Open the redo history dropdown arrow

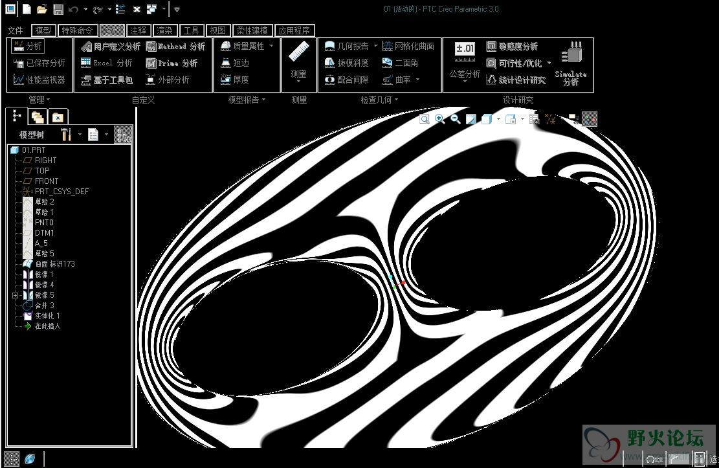109,9
